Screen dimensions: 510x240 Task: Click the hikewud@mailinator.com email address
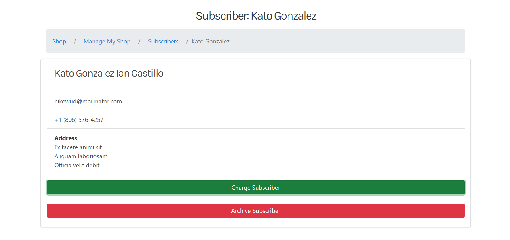[88, 101]
